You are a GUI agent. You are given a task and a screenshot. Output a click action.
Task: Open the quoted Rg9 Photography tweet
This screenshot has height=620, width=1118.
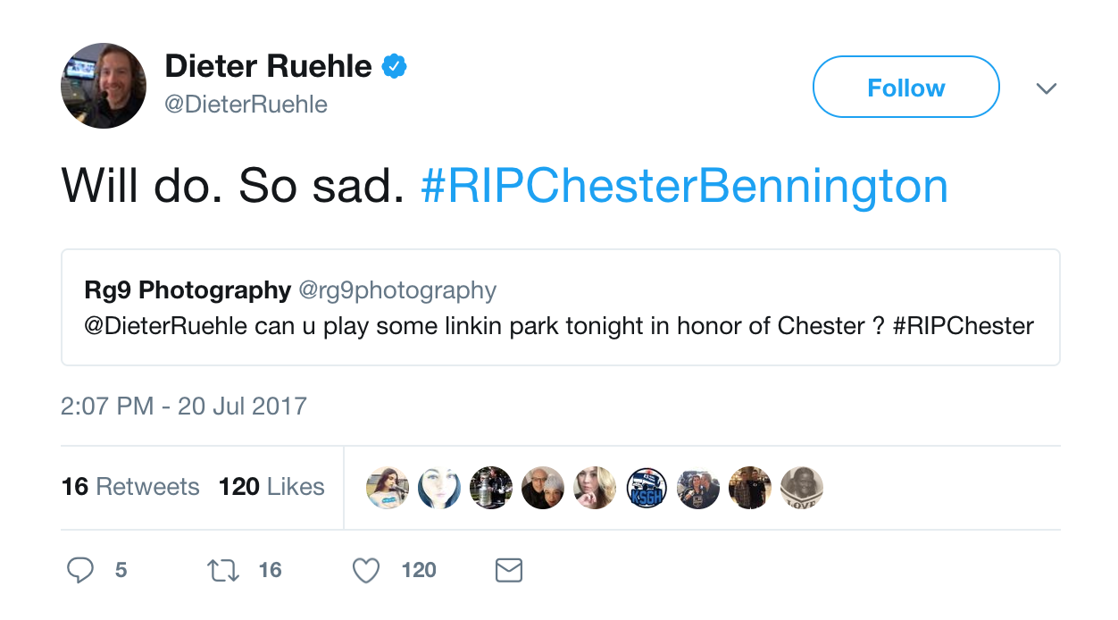click(x=560, y=307)
